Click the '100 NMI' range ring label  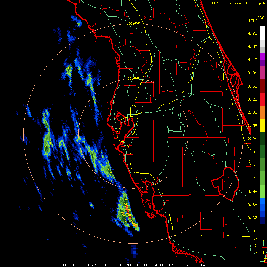(133, 23)
